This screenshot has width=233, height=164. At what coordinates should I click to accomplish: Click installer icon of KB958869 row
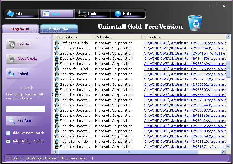57,116
